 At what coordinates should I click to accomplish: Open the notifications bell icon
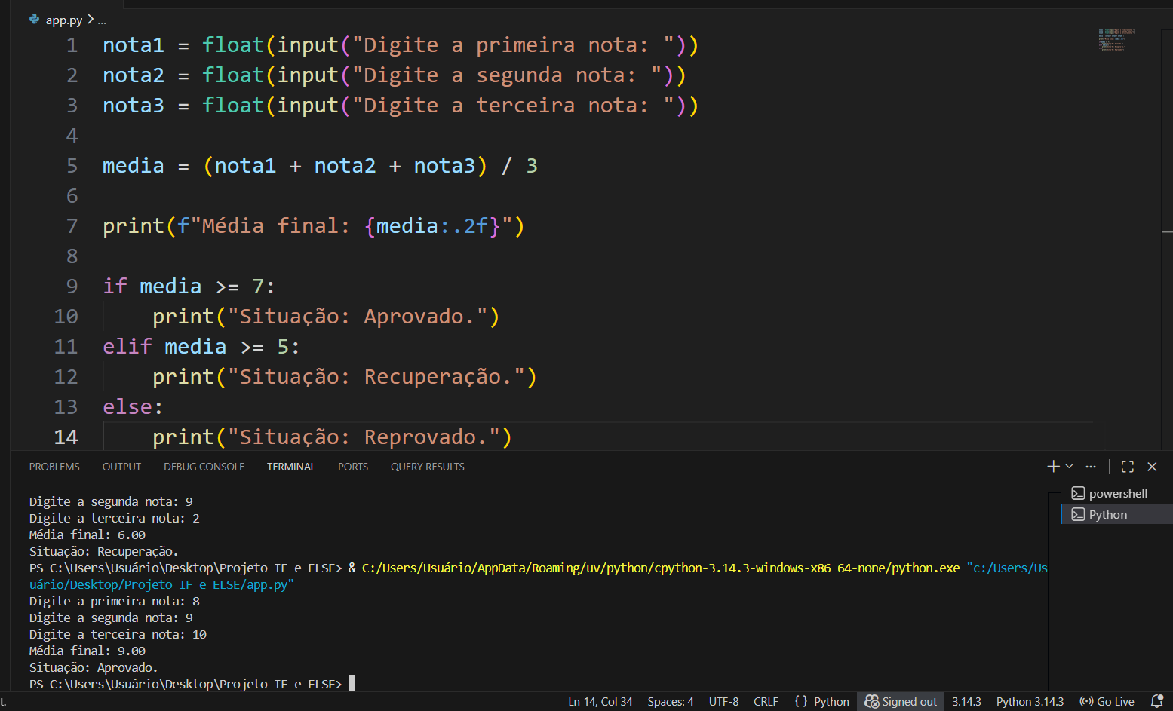[1156, 701]
